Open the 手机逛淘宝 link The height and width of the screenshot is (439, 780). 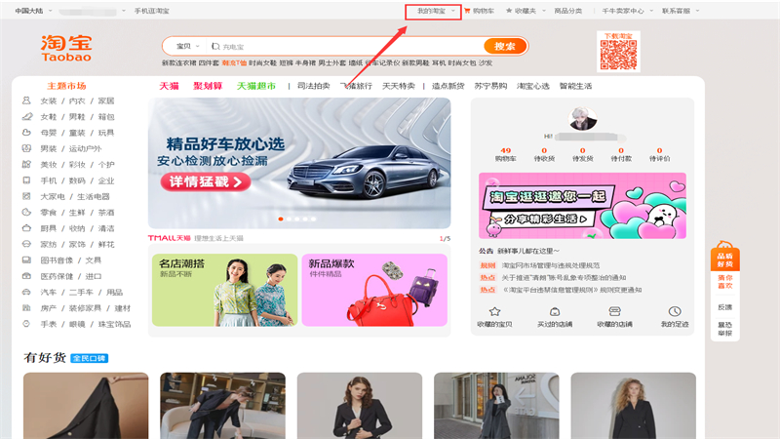(152, 11)
